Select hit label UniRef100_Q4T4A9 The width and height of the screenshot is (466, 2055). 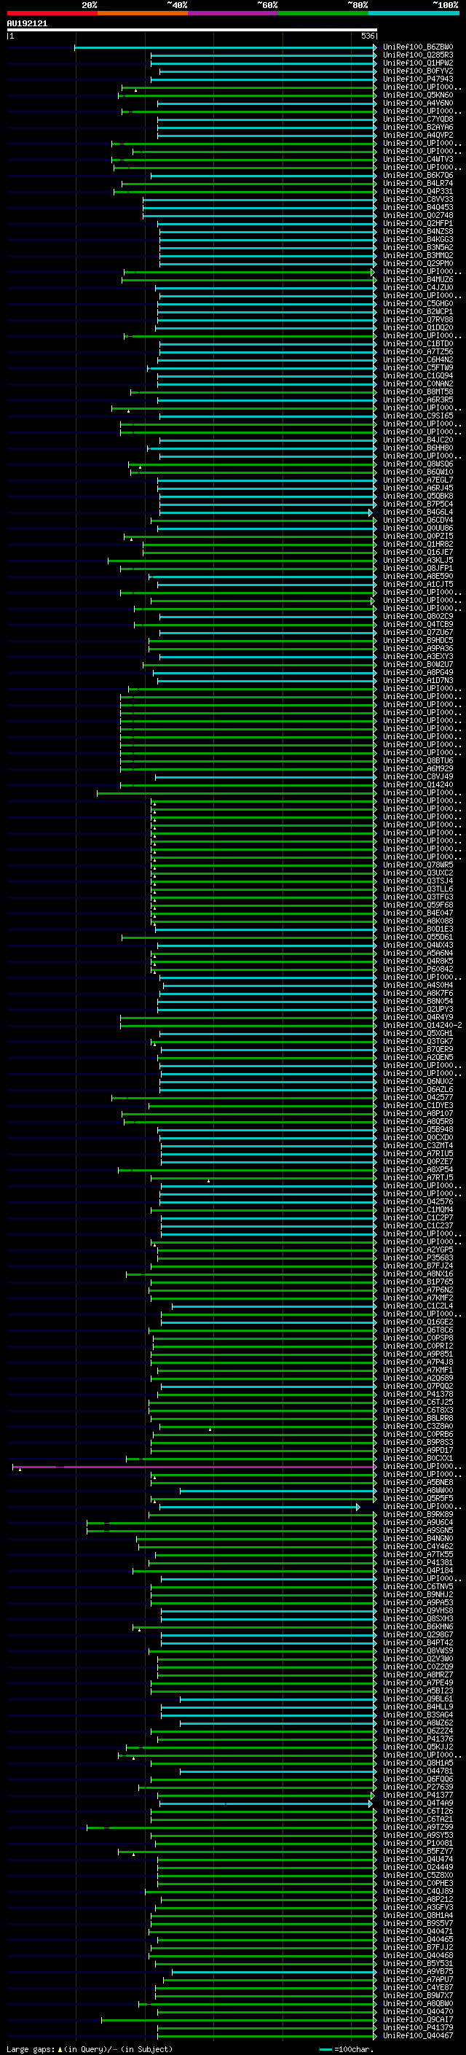(418, 1803)
